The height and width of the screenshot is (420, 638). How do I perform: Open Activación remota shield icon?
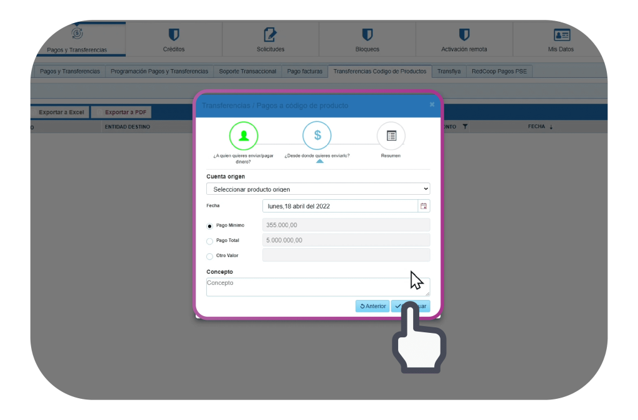tap(464, 35)
